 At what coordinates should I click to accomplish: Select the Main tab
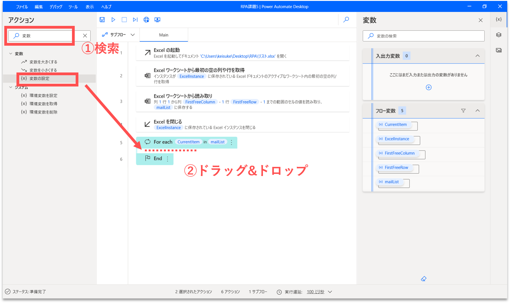pyautogui.click(x=164, y=35)
